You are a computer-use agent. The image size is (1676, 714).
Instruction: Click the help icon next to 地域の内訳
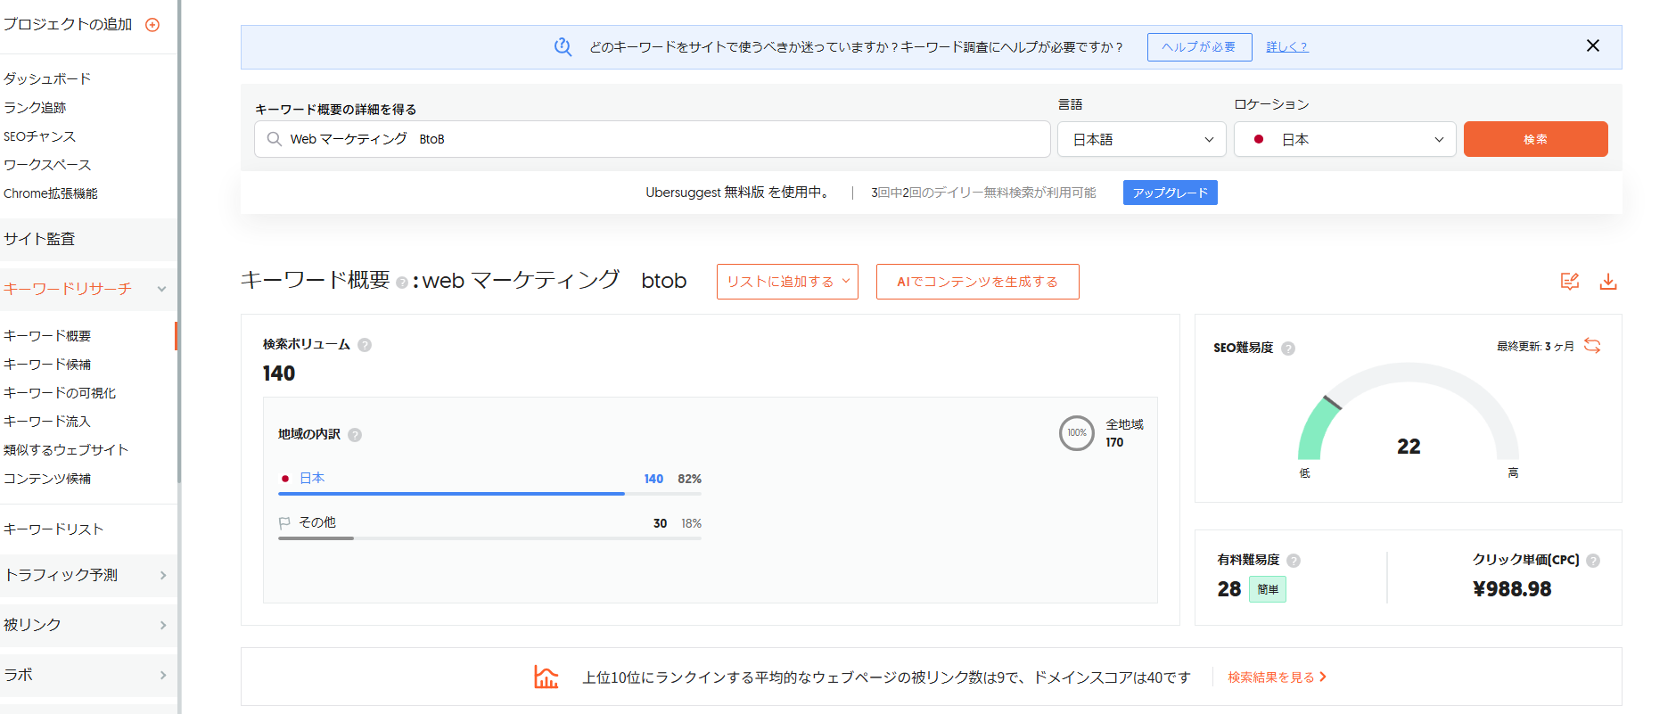point(355,435)
